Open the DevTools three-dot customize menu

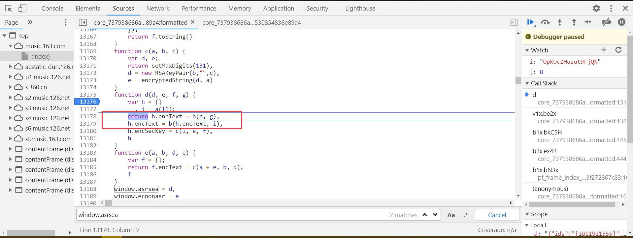[611, 8]
